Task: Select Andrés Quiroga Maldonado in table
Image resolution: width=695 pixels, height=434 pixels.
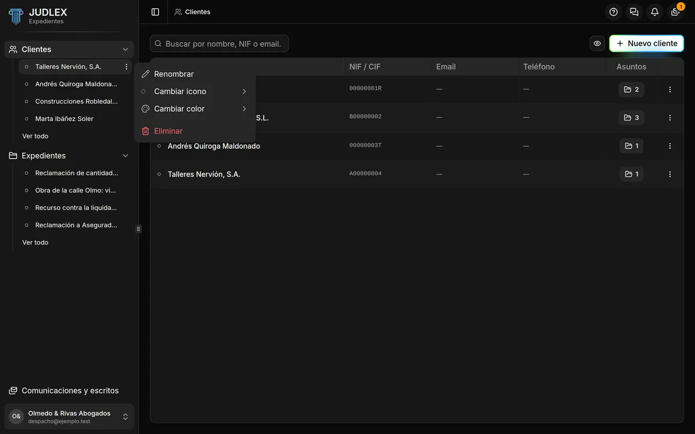Action: [x=214, y=146]
